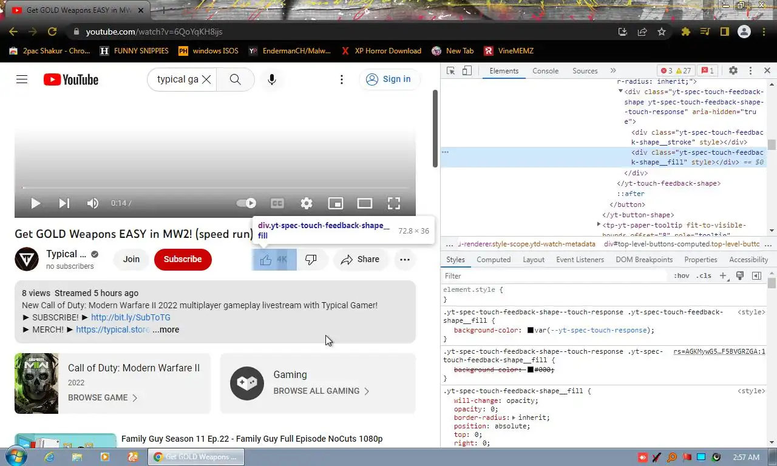Clear the search box with the X
The width and height of the screenshot is (777, 466).
point(206,79)
